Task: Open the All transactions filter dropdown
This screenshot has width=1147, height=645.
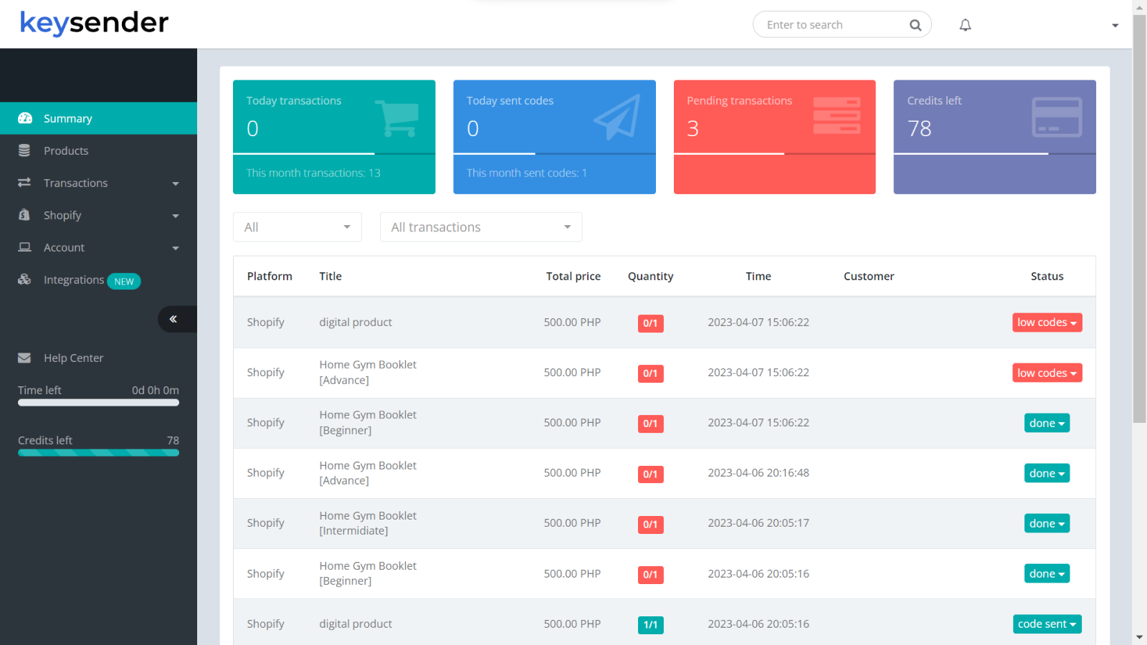Action: coord(480,226)
